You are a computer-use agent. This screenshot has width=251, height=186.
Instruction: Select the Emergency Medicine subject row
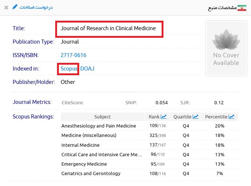click(x=84, y=164)
